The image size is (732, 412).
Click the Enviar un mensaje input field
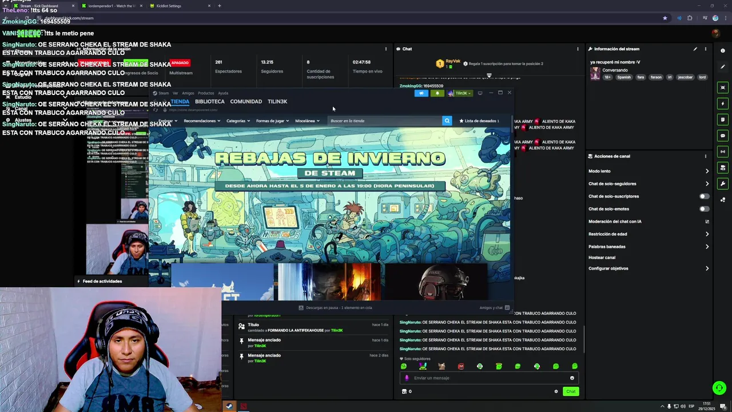489,378
